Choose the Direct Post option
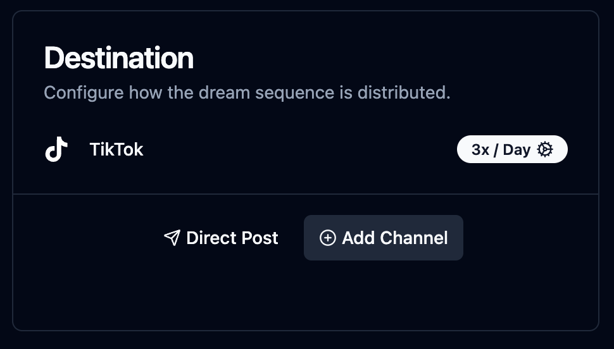The image size is (614, 349). [221, 238]
